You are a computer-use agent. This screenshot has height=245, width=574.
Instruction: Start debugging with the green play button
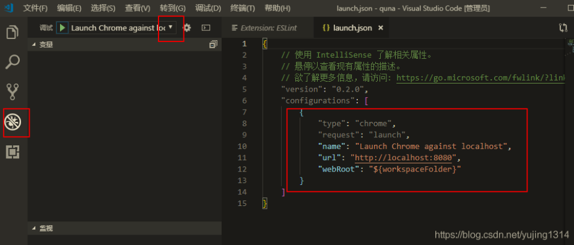(63, 28)
